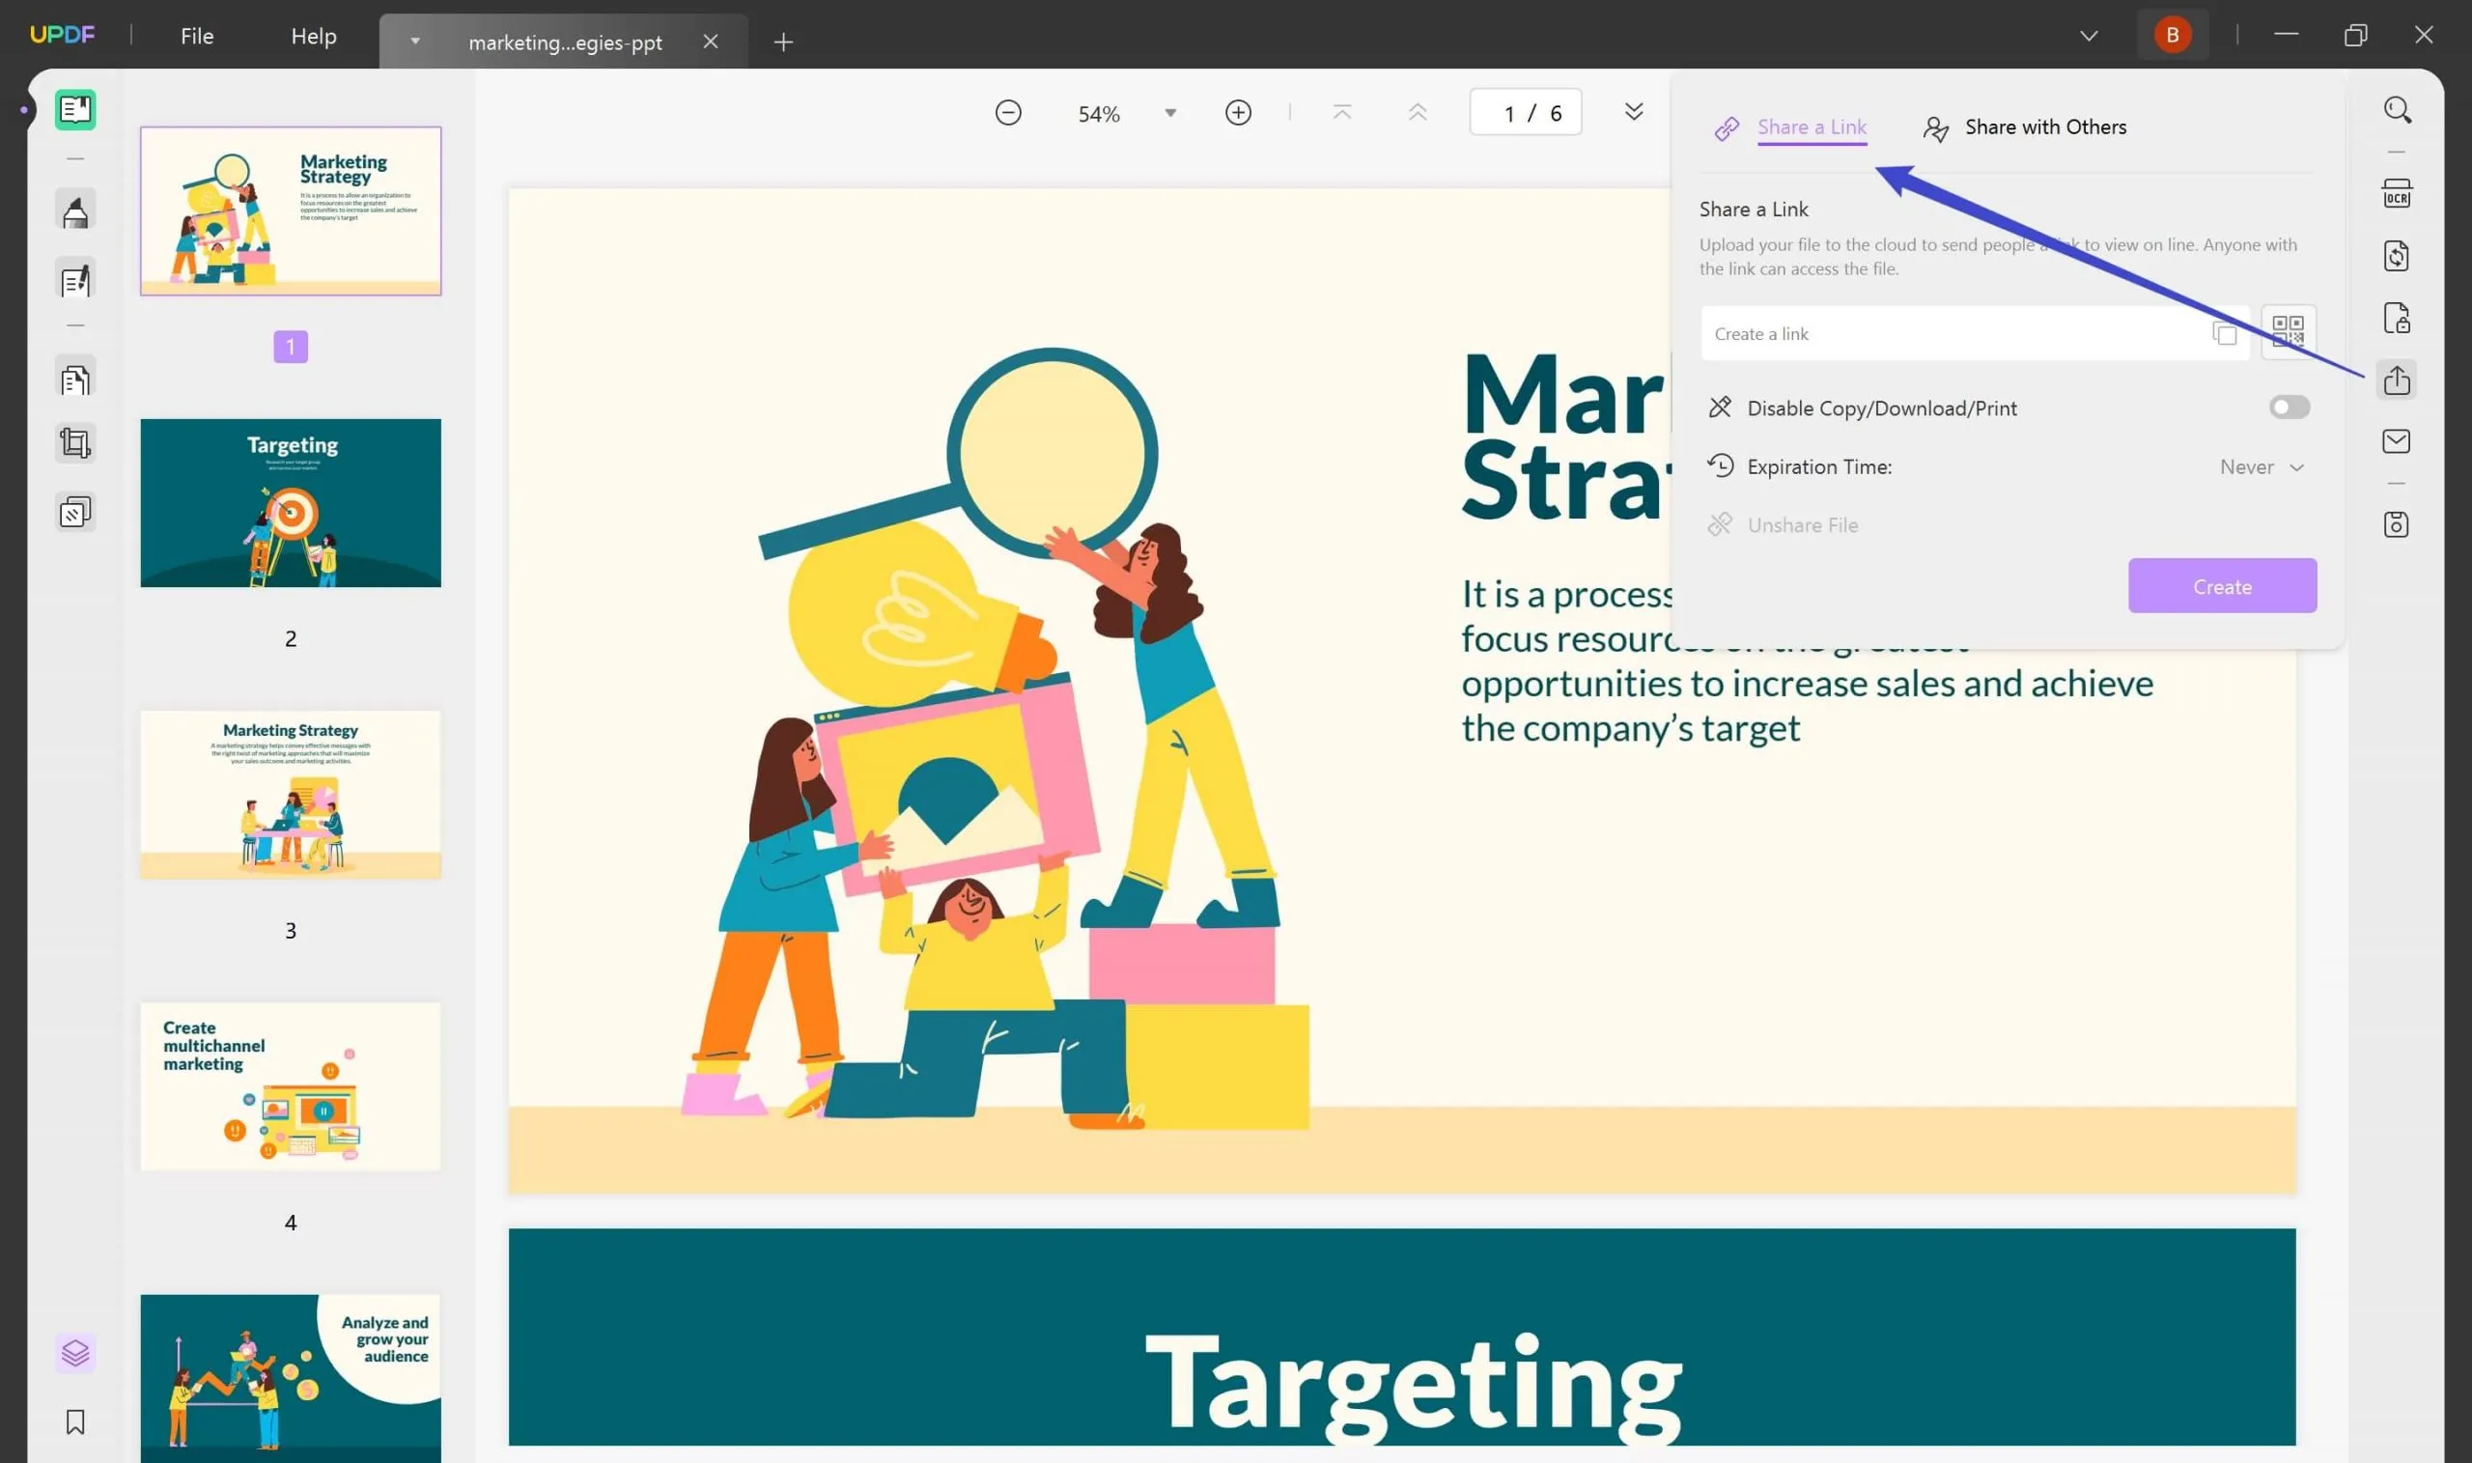Click the QR code icon
The height and width of the screenshot is (1463, 2472).
coord(2288,331)
